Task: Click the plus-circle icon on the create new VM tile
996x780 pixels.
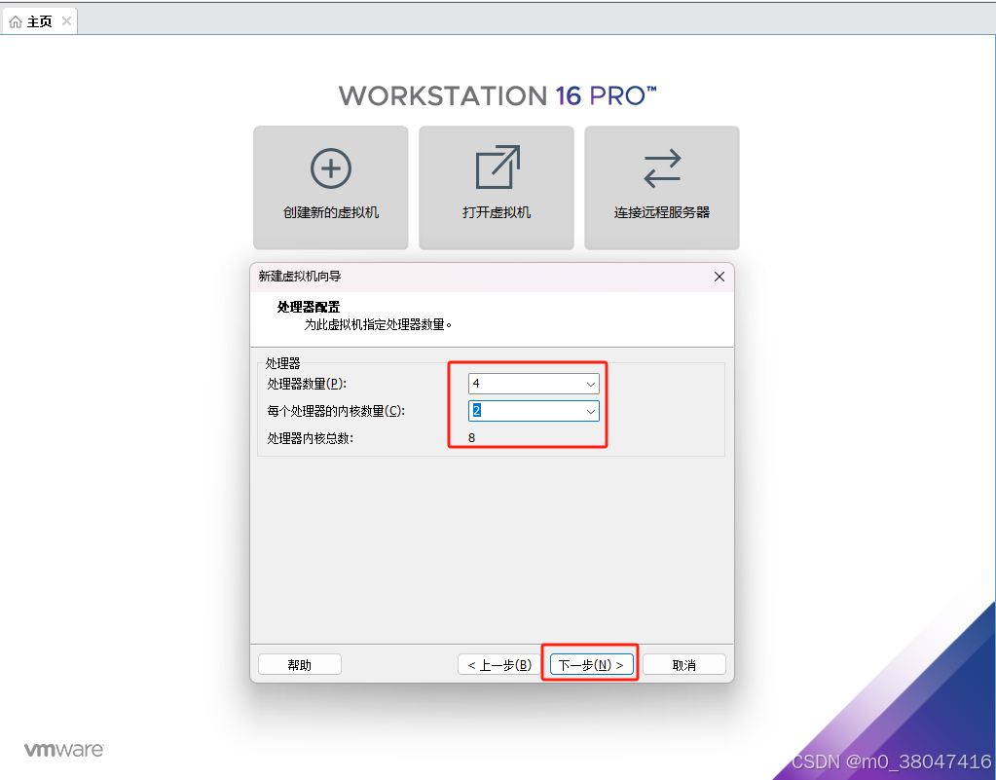Action: point(330,168)
